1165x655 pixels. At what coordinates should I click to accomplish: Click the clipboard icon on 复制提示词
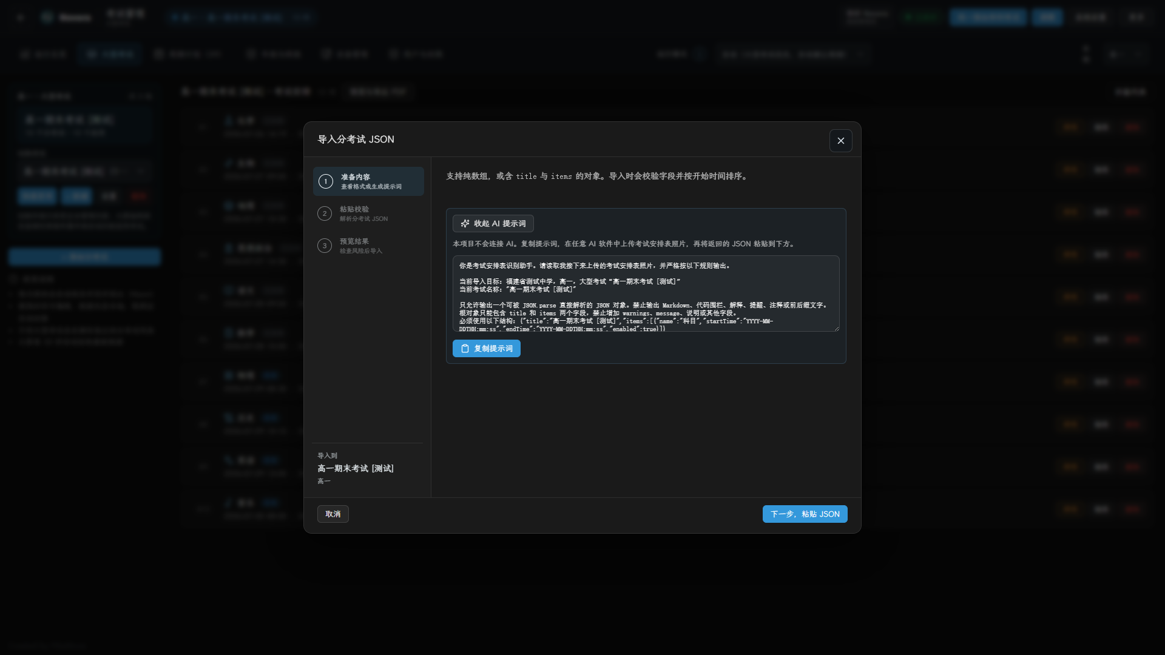coord(465,349)
